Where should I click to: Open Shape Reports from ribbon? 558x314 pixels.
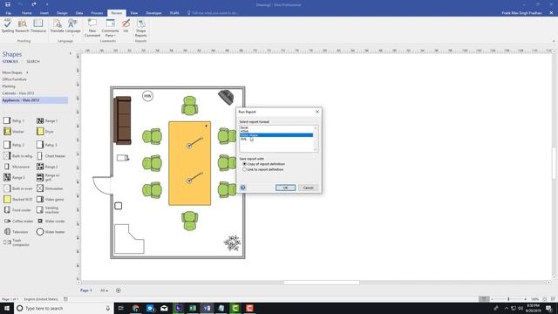[141, 28]
